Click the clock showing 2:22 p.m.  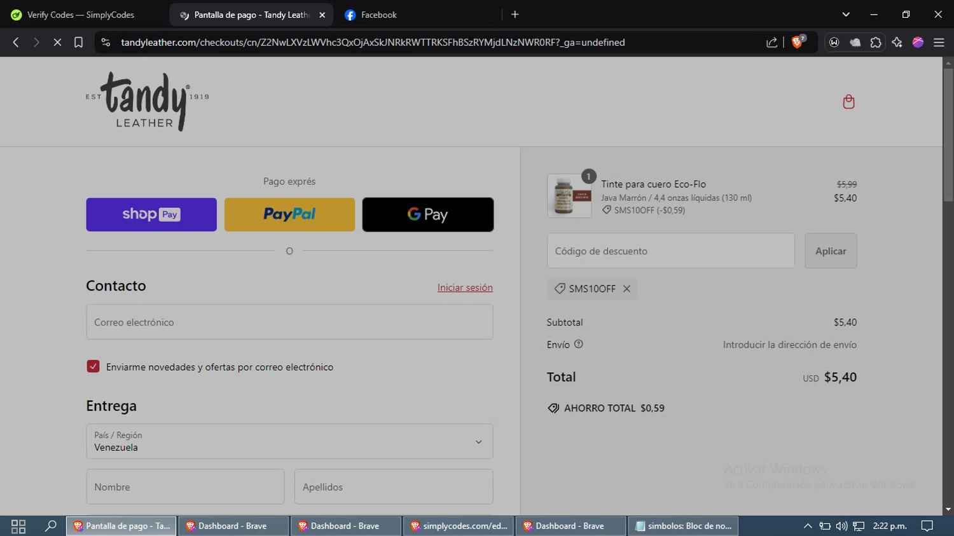(890, 526)
